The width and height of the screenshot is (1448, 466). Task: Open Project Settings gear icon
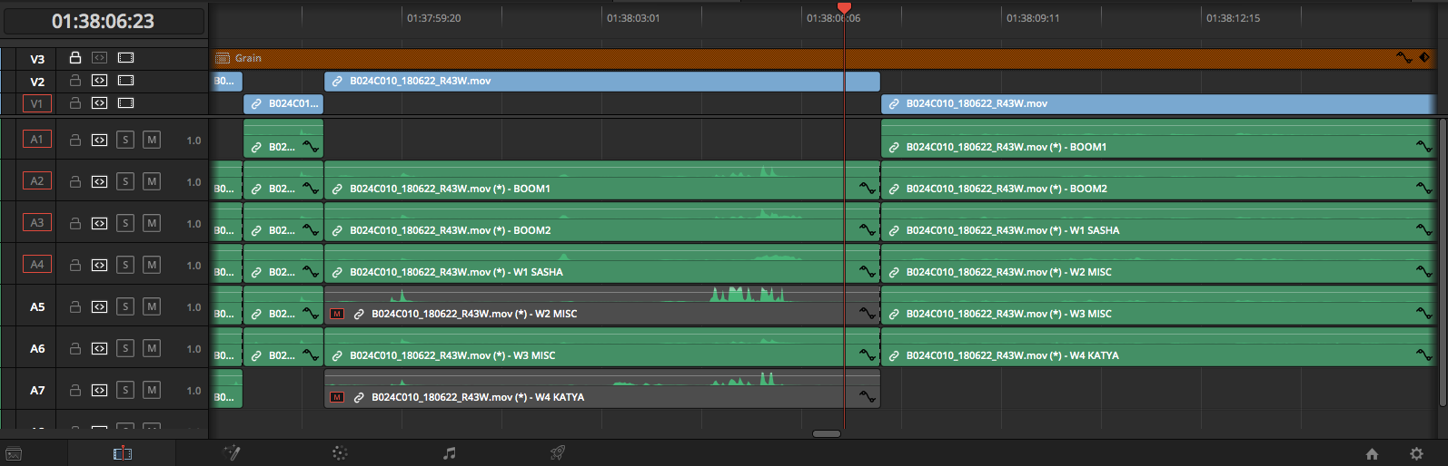click(x=1416, y=453)
